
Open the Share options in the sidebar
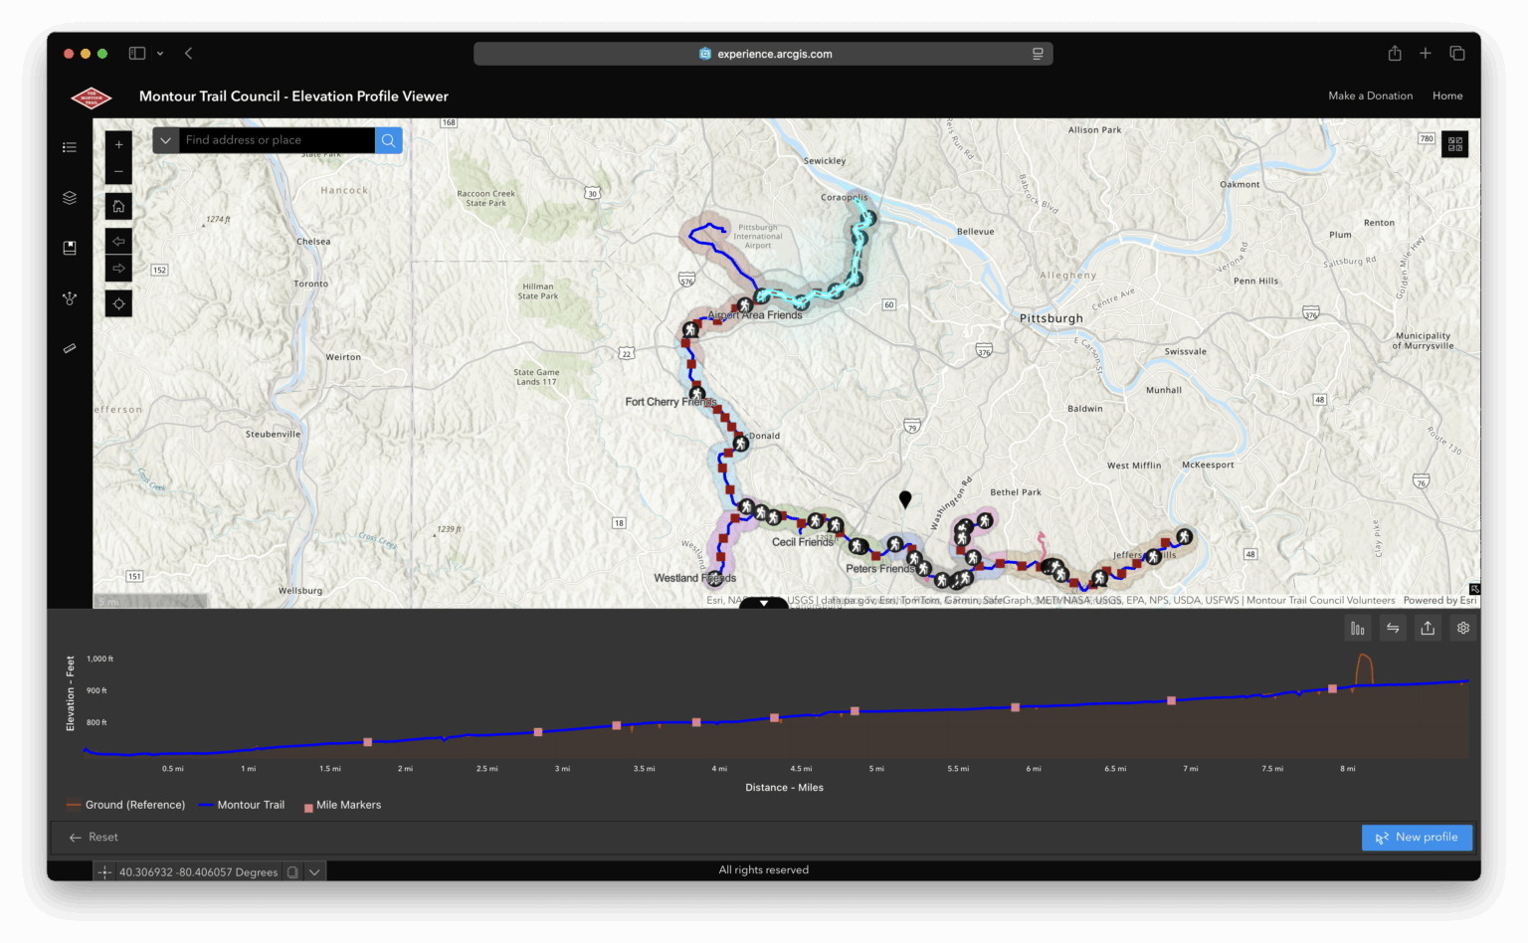[70, 298]
